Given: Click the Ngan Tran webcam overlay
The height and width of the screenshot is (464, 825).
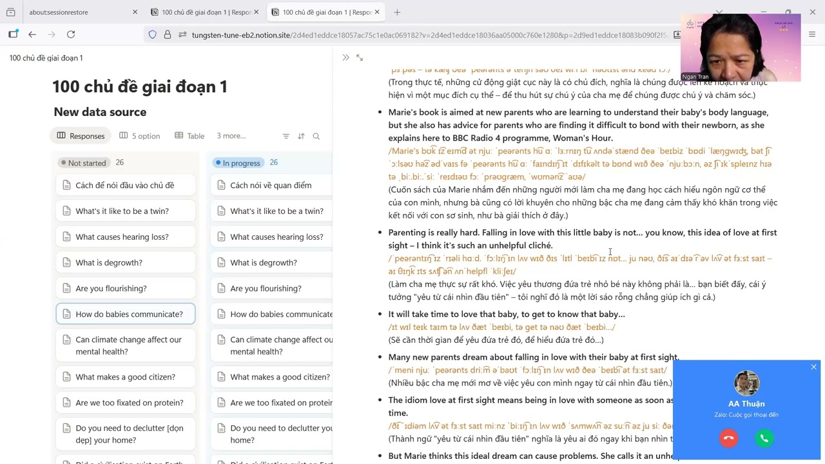Looking at the screenshot, I should 741,47.
